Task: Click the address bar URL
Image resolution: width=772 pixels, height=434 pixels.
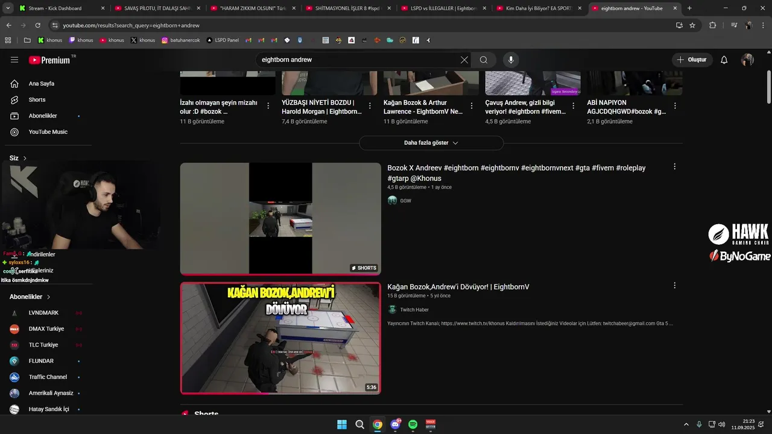Action: (x=131, y=25)
